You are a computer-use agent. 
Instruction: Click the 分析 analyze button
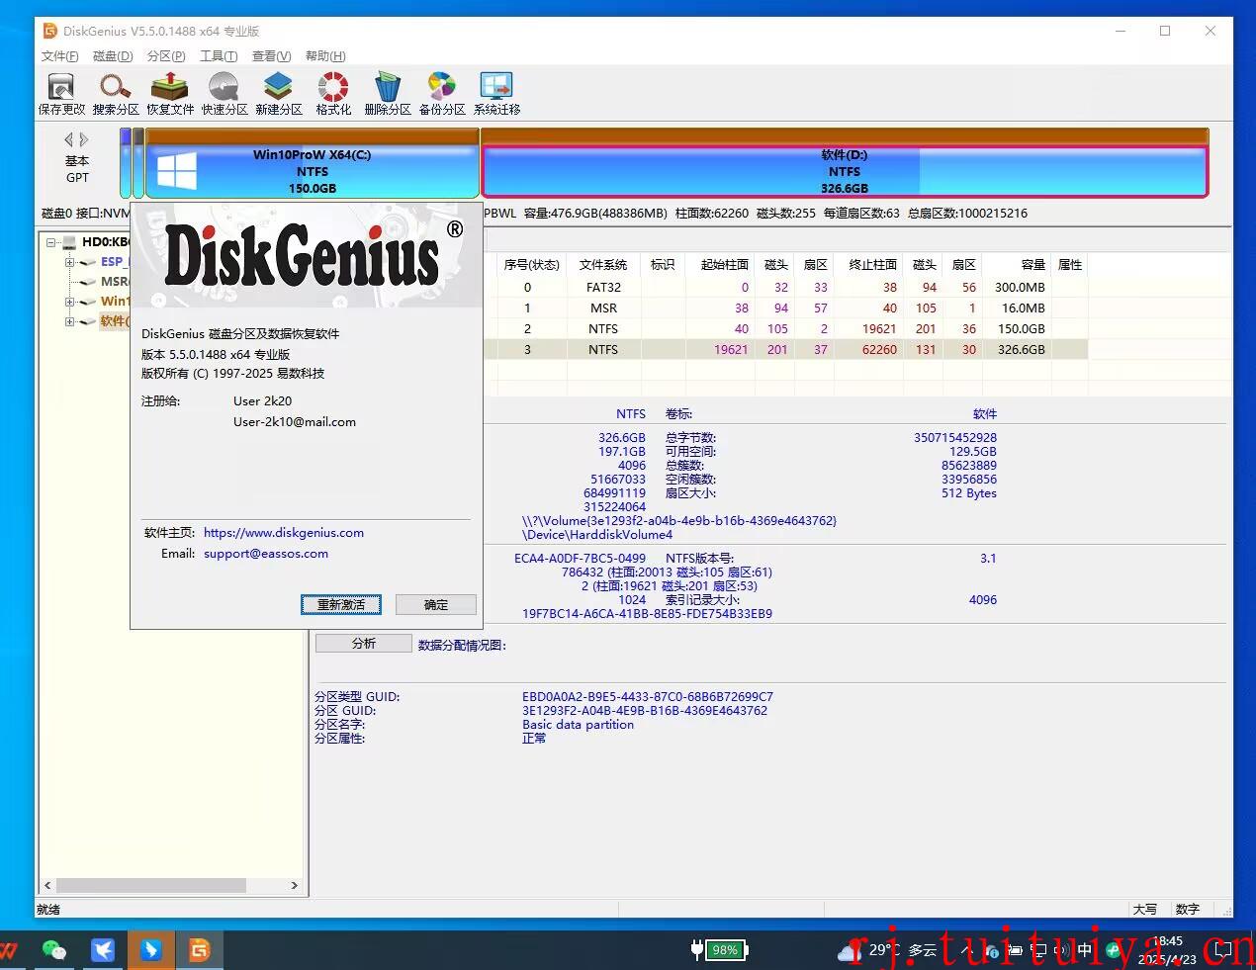363,644
